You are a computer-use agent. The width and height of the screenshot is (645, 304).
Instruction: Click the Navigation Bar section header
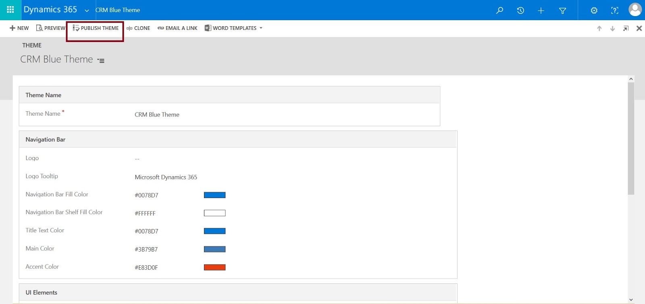pos(238,140)
